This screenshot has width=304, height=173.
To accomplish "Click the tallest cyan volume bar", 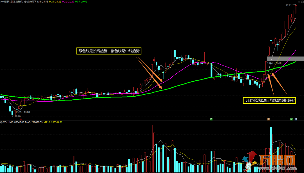I will [x=271, y=150].
